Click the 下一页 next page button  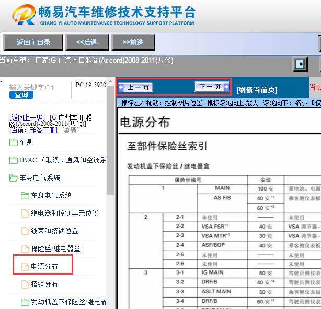tap(212, 87)
